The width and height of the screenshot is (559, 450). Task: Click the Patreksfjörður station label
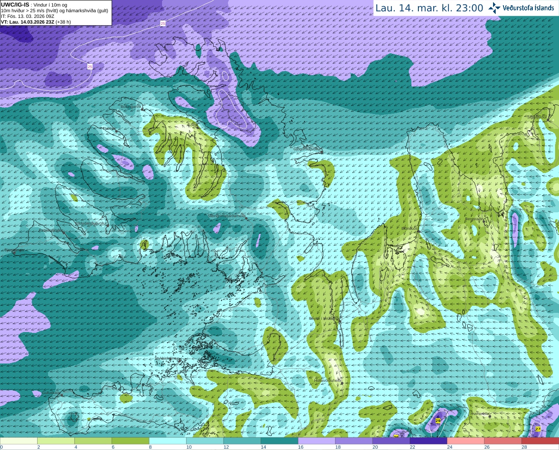[x=51, y=230]
